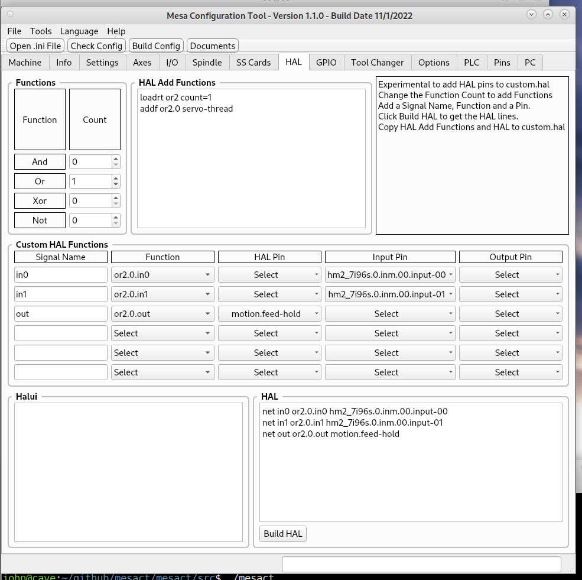Image resolution: width=582 pixels, height=580 pixels.
Task: Click the Build HAL button
Action: [x=283, y=533]
